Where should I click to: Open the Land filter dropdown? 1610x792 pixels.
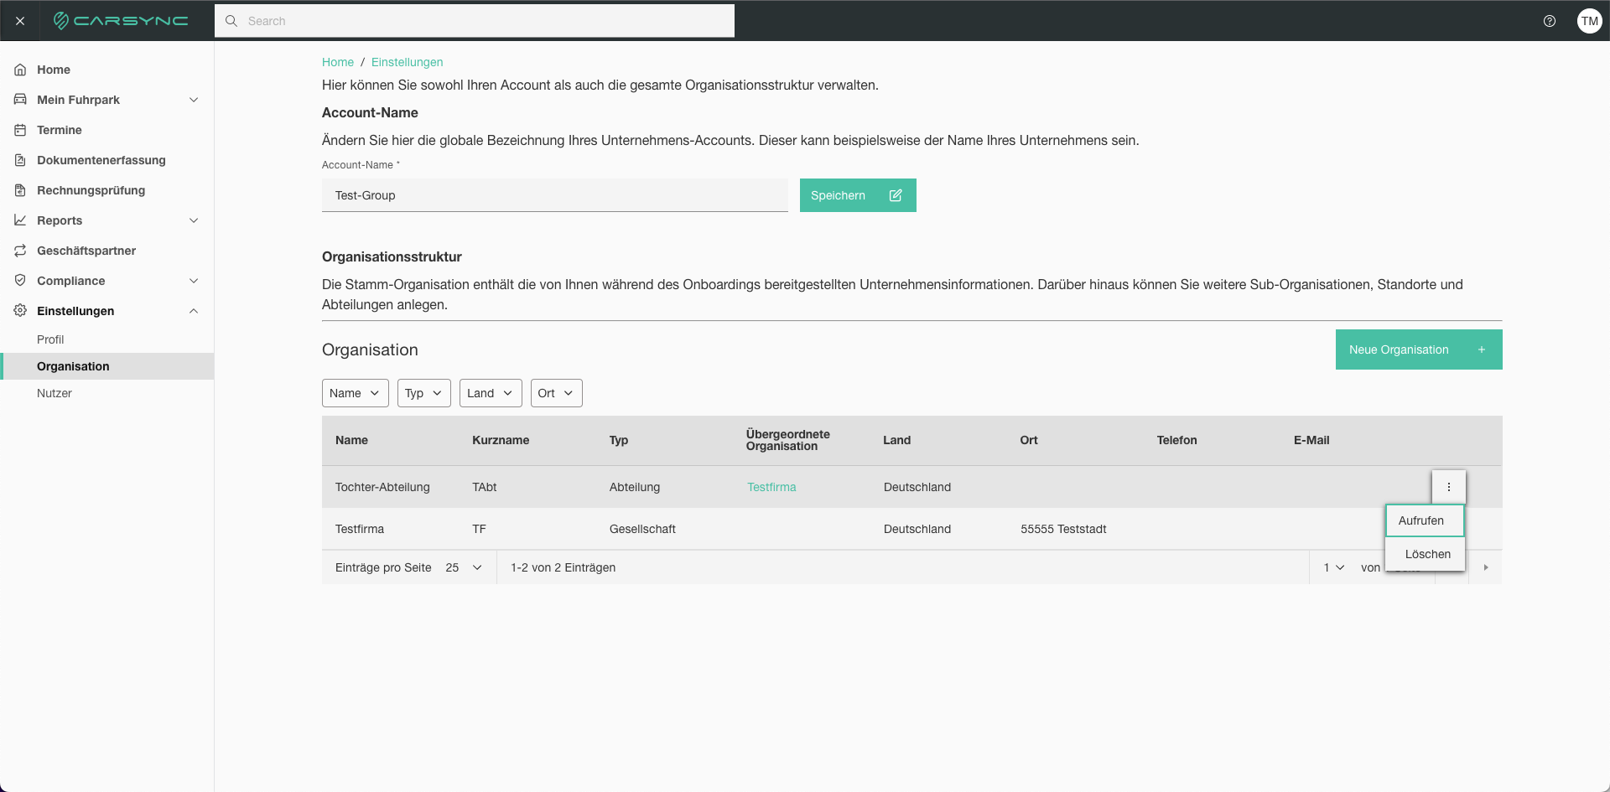(491, 393)
